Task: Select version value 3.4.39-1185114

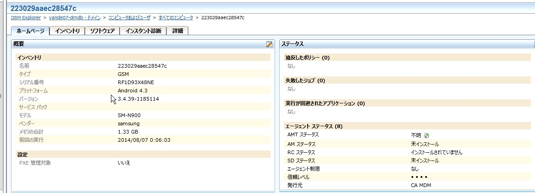Action: [138, 99]
